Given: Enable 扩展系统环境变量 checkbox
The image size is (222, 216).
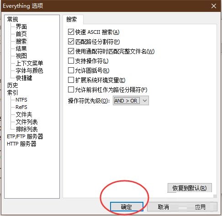Looking at the screenshot, I should pos(71,80).
